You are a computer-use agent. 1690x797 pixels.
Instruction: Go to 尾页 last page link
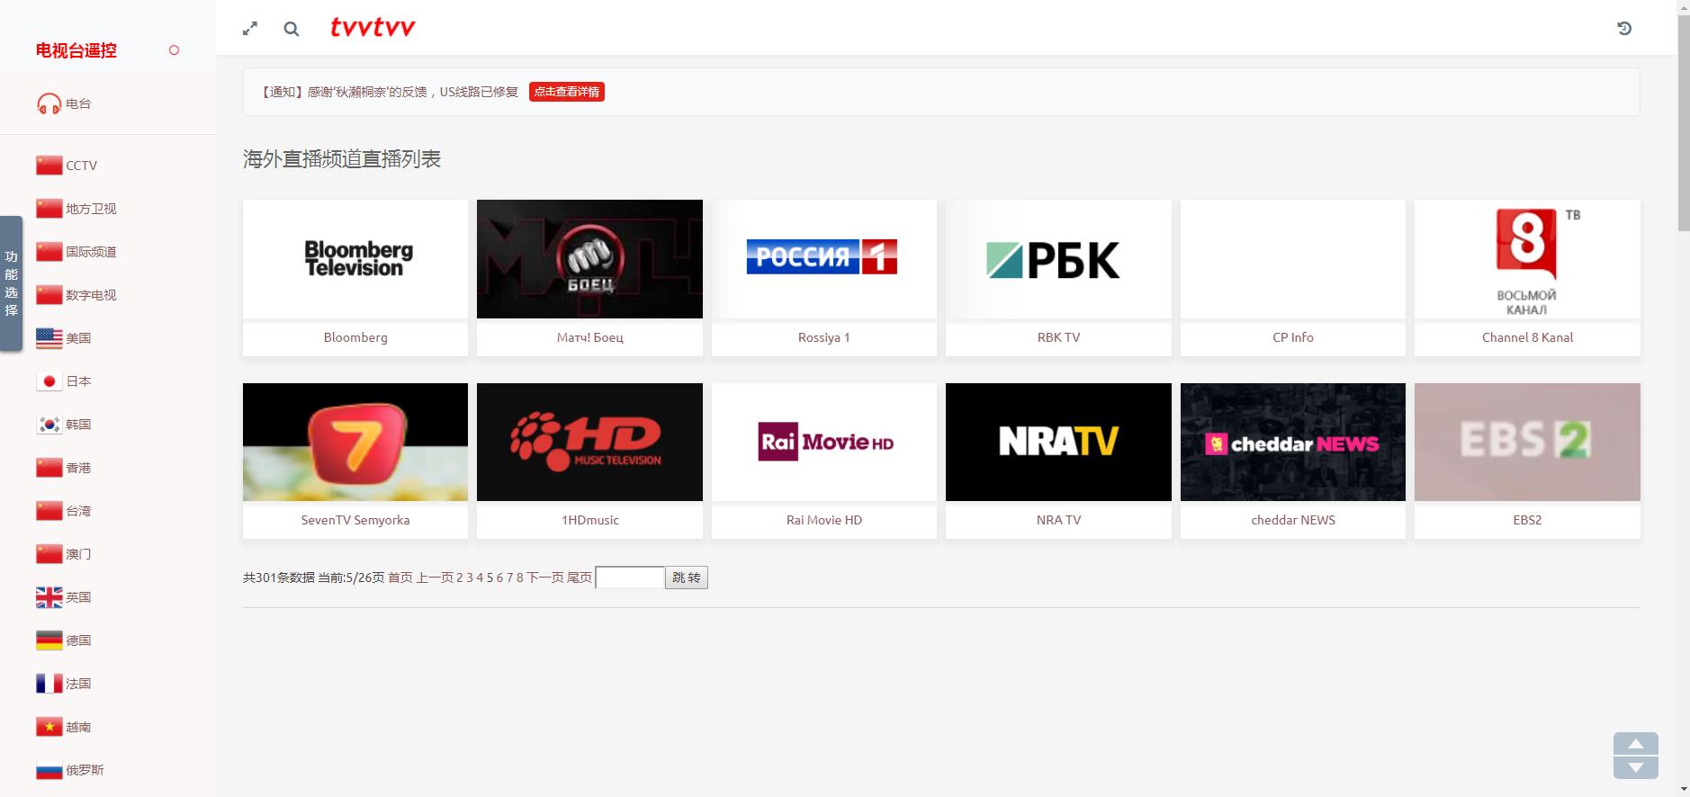[579, 578]
